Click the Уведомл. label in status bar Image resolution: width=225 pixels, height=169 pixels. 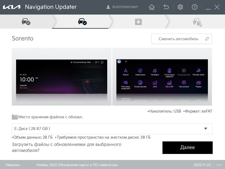pos(13,165)
